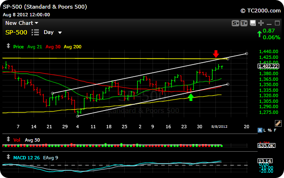Click the 1,440.00 price axis label
The width and height of the screenshot is (284, 178).
(x=269, y=52)
